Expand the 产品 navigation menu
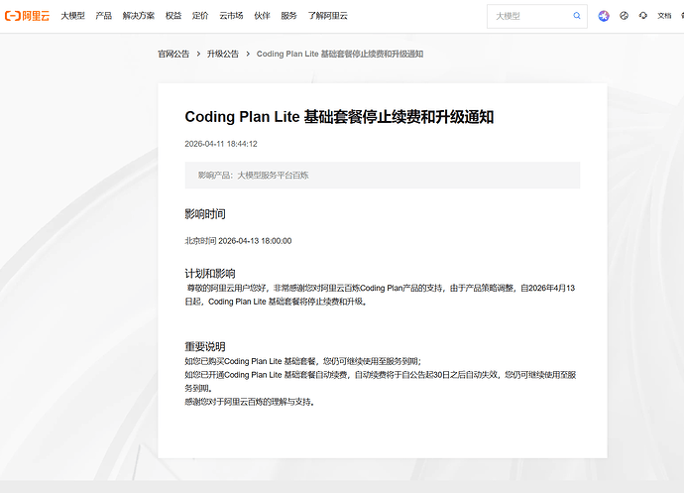Screen dimensions: 684x493 click(x=103, y=16)
